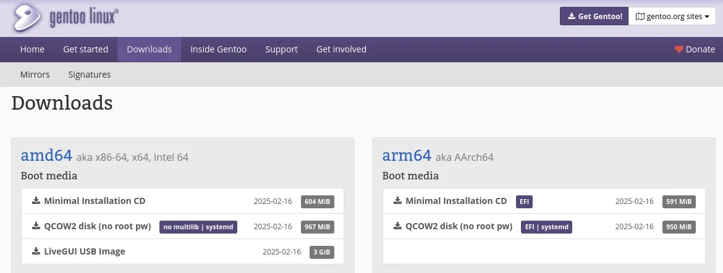Click download icon beside LiveGUI USB Image
The height and width of the screenshot is (273, 723).
pyautogui.click(x=36, y=251)
